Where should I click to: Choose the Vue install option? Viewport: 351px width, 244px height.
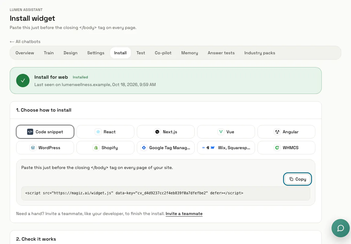coord(226,132)
